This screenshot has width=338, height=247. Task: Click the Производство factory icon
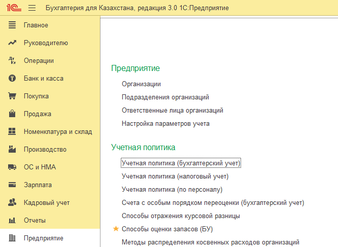12,149
